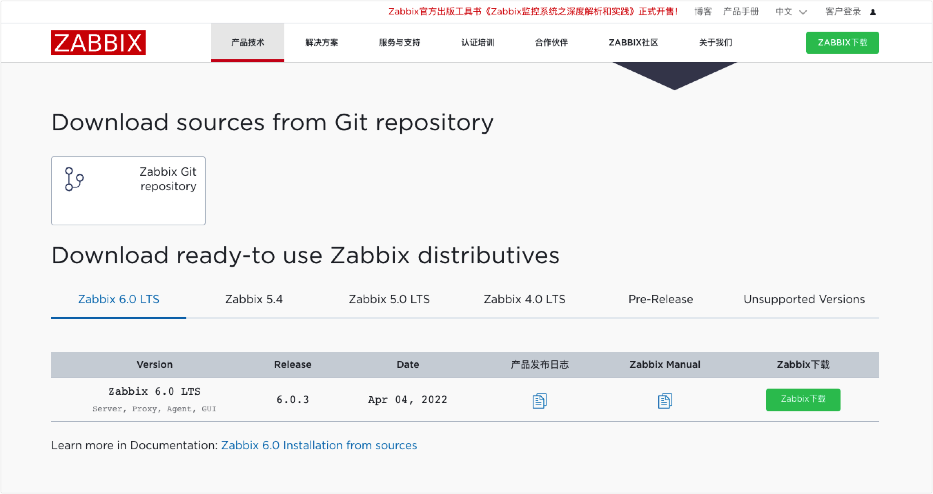The width and height of the screenshot is (933, 494).
Task: Click the Server, Proxy, Agent, GUI text
Action: click(154, 409)
